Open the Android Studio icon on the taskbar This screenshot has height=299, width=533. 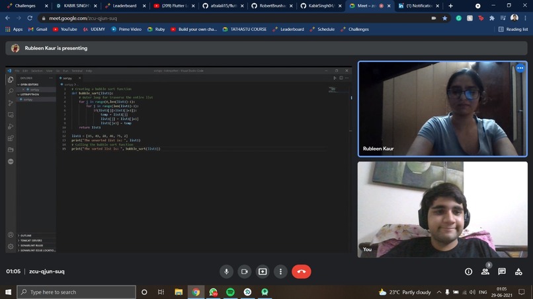pos(265,292)
